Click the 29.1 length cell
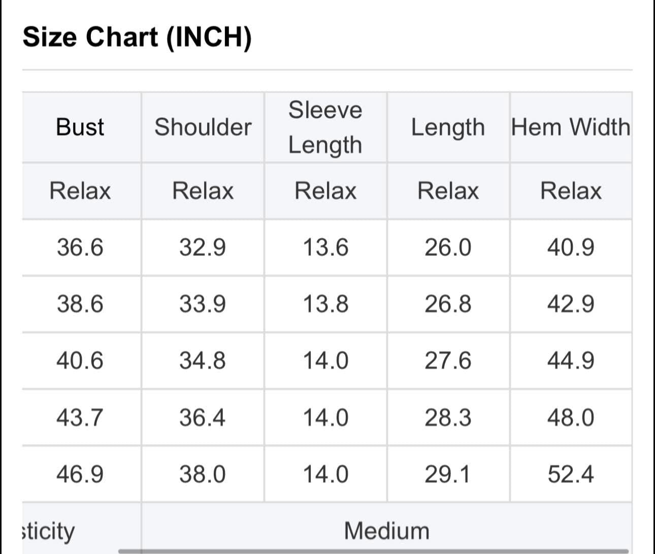The image size is (655, 554). coord(448,474)
